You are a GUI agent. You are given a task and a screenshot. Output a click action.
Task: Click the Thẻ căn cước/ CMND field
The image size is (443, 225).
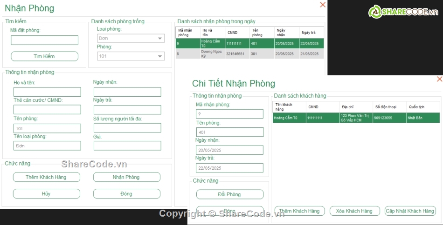click(47, 110)
